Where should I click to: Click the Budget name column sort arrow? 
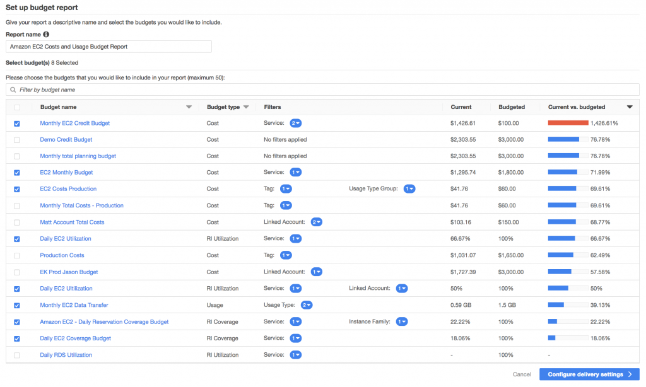[x=189, y=107]
